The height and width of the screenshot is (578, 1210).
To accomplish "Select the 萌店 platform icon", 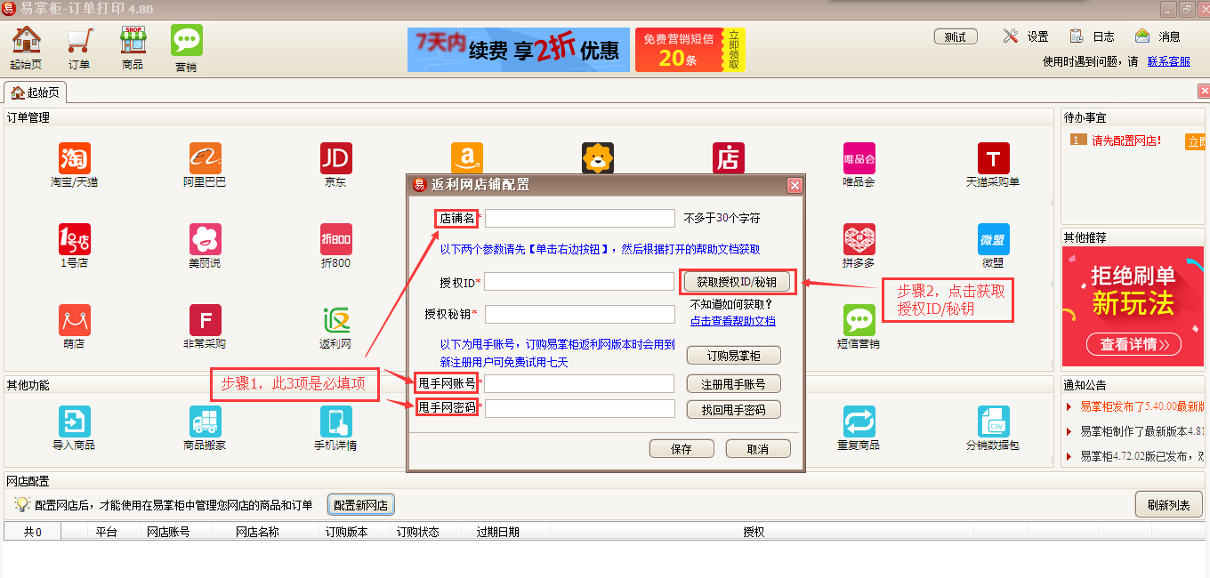I will click(75, 320).
